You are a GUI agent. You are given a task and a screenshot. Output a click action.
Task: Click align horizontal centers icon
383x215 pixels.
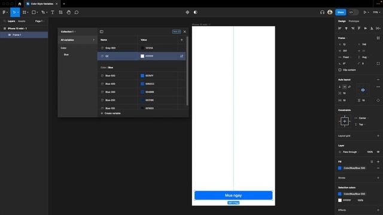[x=346, y=28]
